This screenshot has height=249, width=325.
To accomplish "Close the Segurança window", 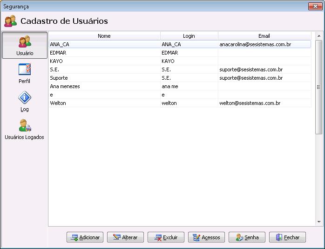I will click(x=315, y=6).
